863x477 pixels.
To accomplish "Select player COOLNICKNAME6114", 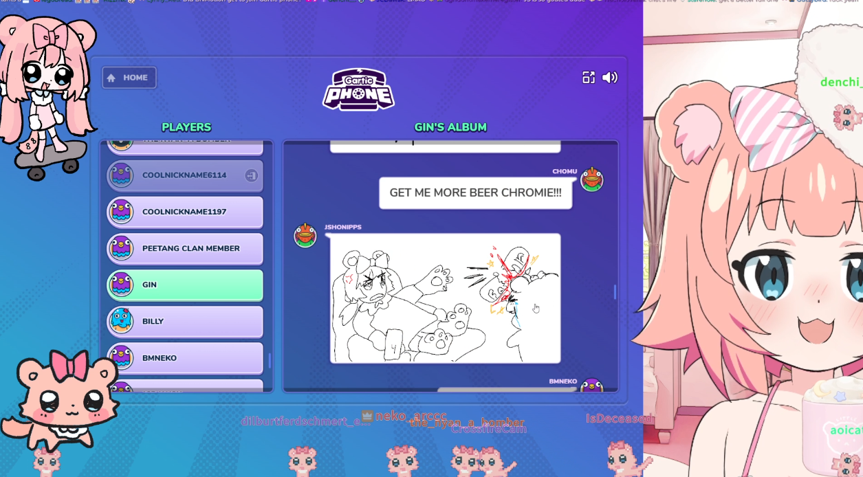I will tap(185, 175).
